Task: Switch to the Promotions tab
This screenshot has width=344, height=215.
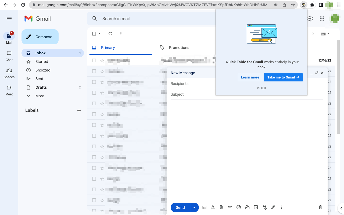Action: [178, 48]
